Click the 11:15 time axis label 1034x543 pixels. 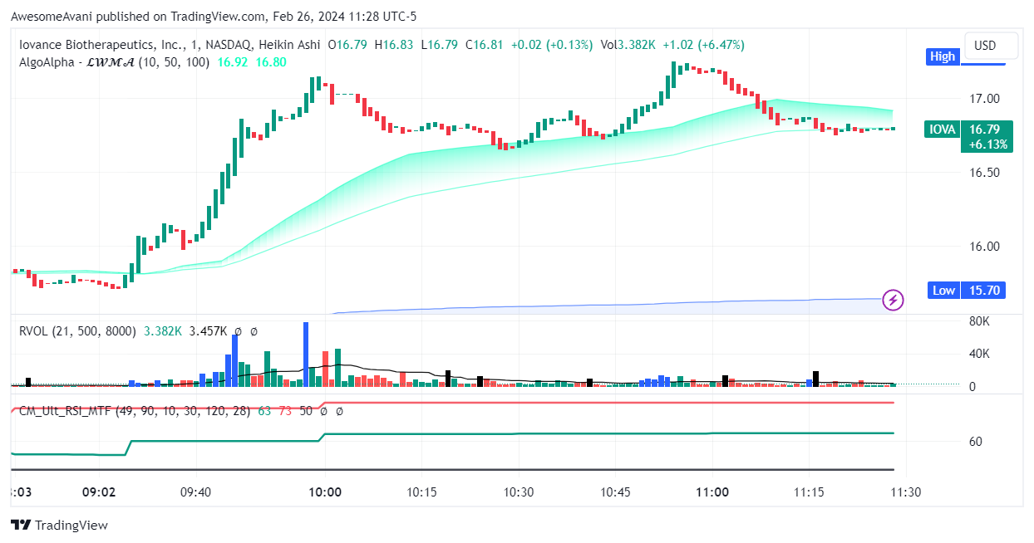809,492
